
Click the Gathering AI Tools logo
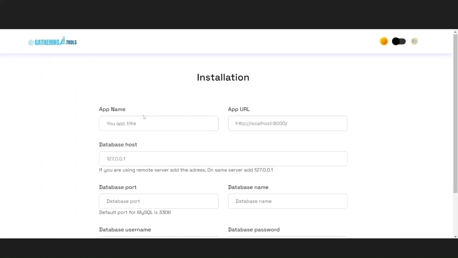(x=52, y=42)
